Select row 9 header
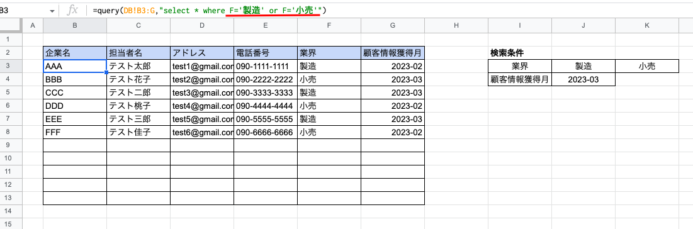Screen dimensions: 693x229 click(x=11, y=145)
